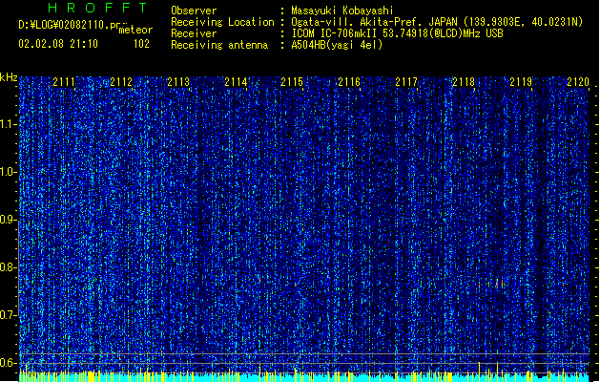Image resolution: width=600 pixels, height=382 pixels.
Task: Click the date stamp 02.02.08 21:10
Action: coord(58,44)
